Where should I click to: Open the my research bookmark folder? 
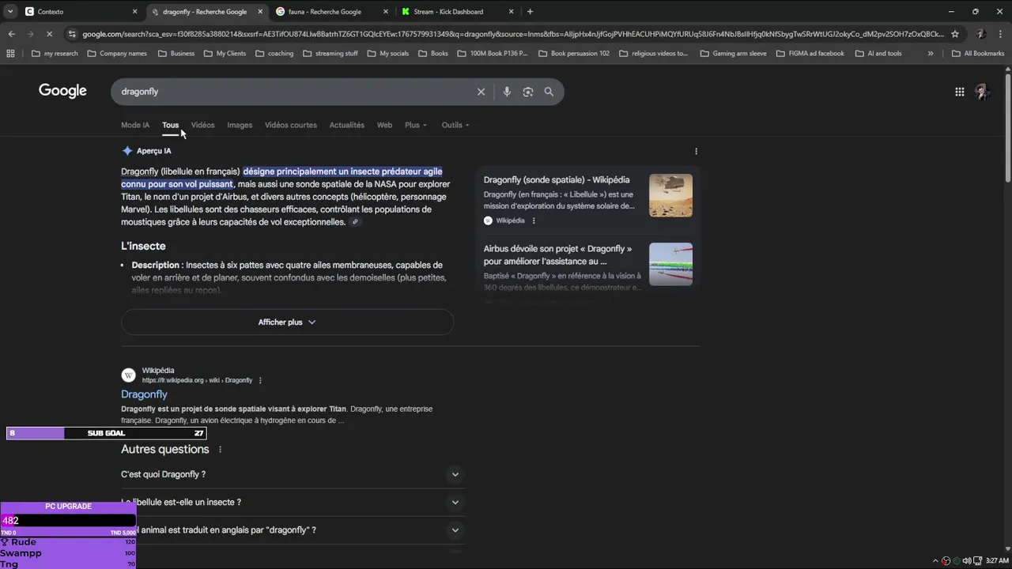pyautogui.click(x=55, y=54)
